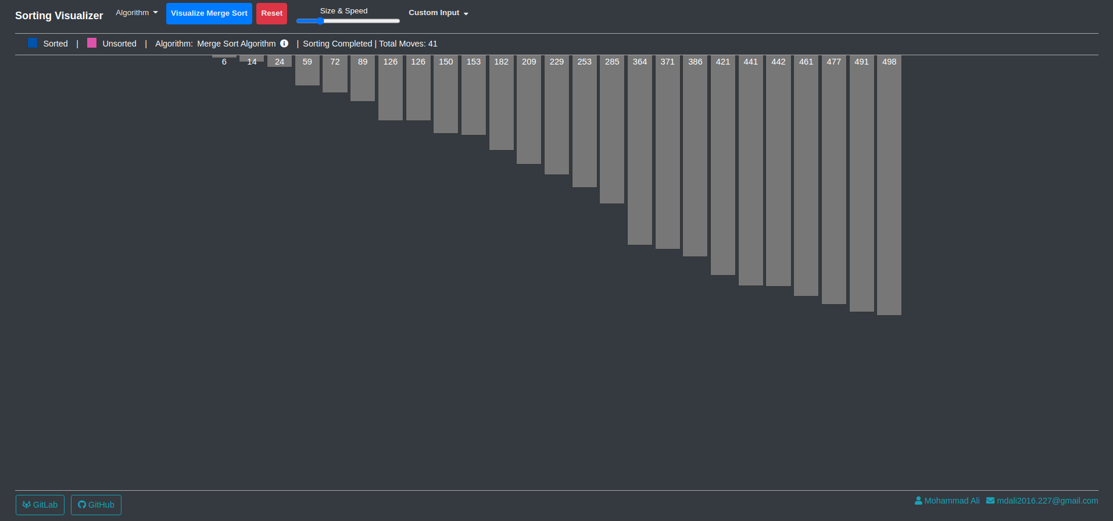Open the GitLab link button
This screenshot has height=521, width=1113.
(x=40, y=505)
